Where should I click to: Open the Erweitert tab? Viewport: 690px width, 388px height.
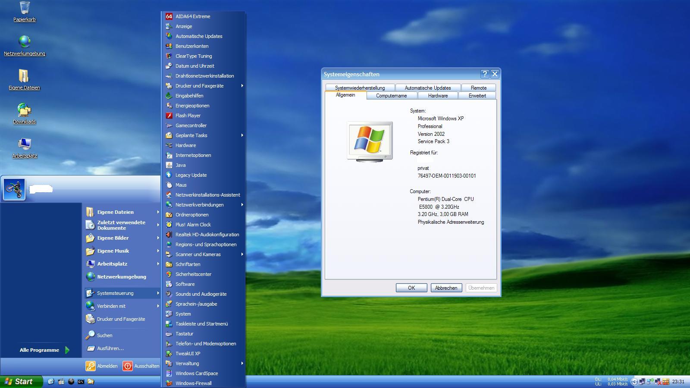click(477, 96)
